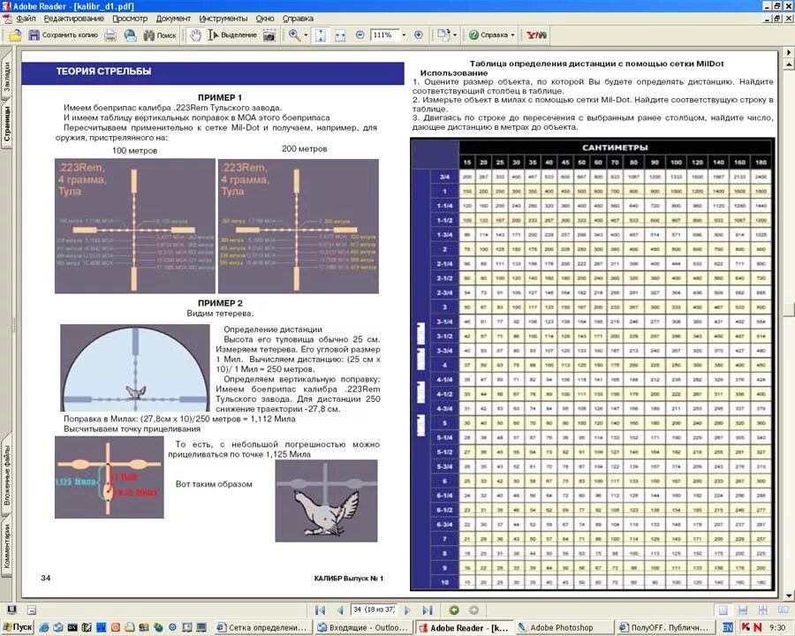Viewport: 795px width, 636px height.
Task: Open the Справка menu in menu bar
Action: tap(298, 19)
